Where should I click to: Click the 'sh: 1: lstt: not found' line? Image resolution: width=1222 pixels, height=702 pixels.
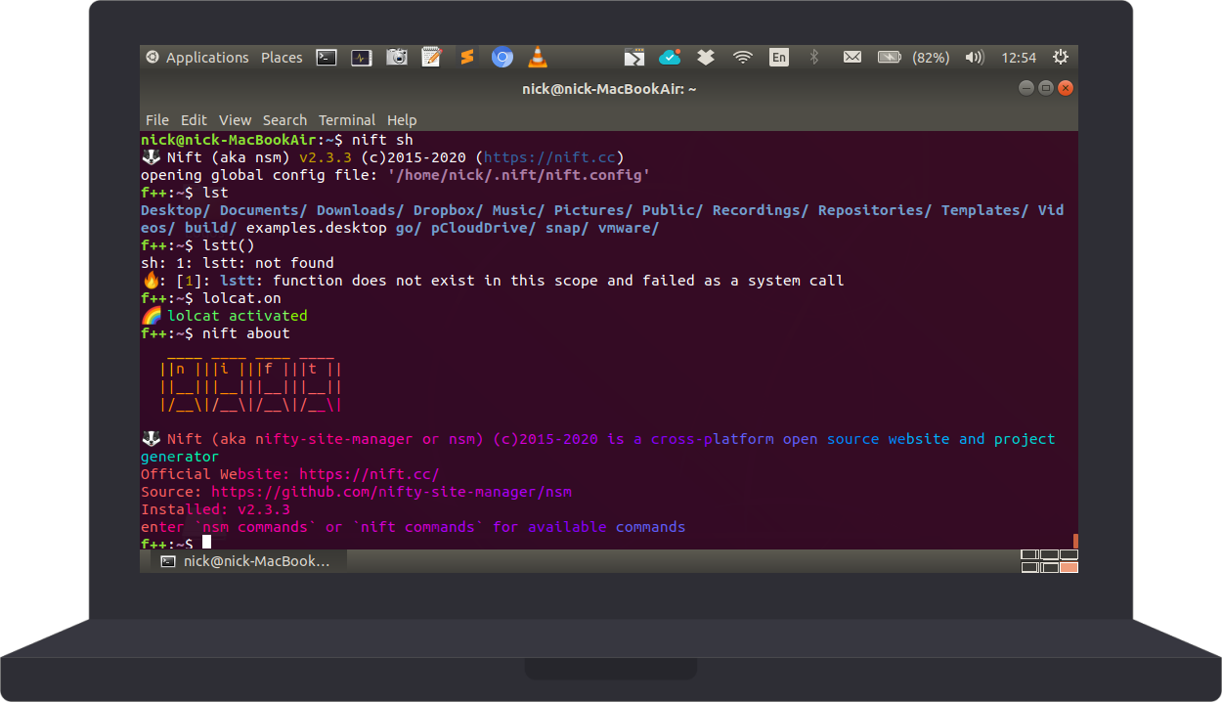coord(238,263)
